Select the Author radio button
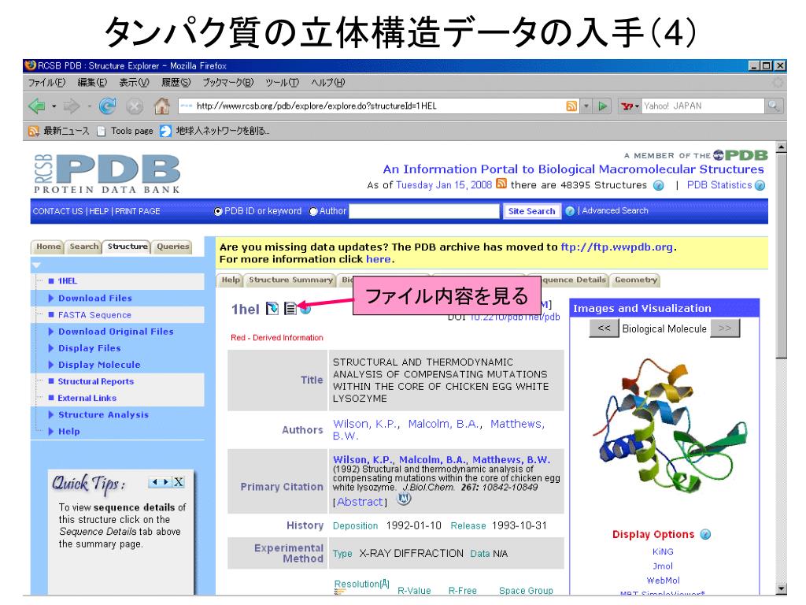Screen dimensions: 806x605 point(313,211)
